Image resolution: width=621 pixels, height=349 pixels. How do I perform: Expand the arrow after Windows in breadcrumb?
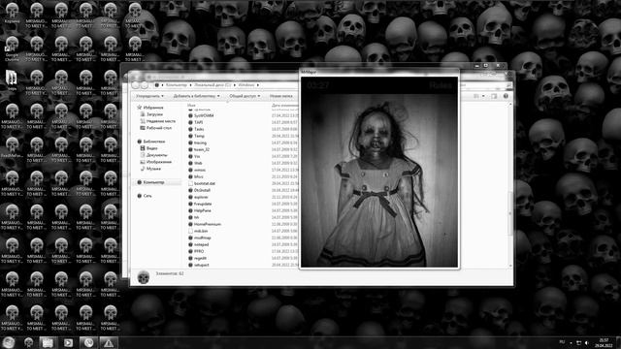(x=258, y=85)
